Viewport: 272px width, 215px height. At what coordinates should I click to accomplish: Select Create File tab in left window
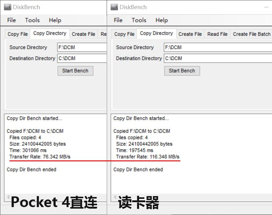click(83, 34)
